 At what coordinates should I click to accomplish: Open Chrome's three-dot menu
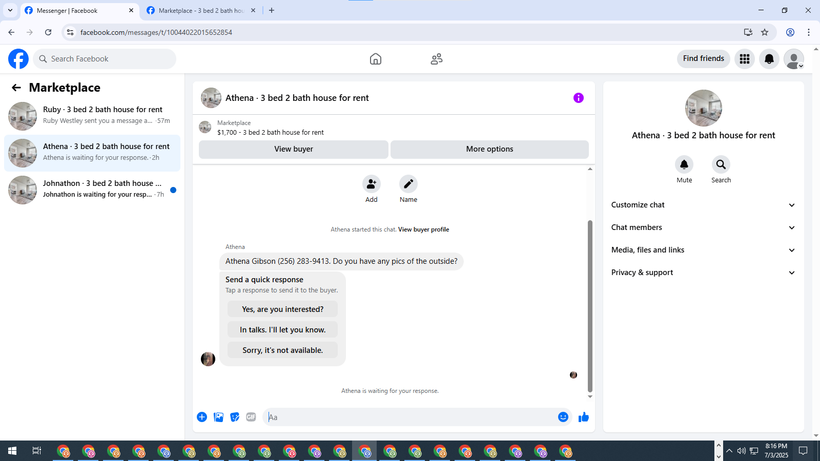(x=809, y=32)
